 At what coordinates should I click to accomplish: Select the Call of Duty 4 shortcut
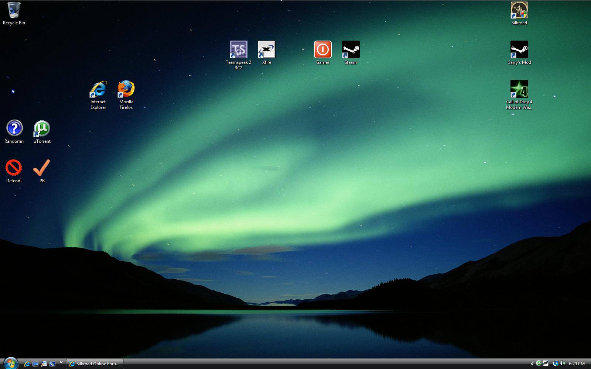click(519, 95)
